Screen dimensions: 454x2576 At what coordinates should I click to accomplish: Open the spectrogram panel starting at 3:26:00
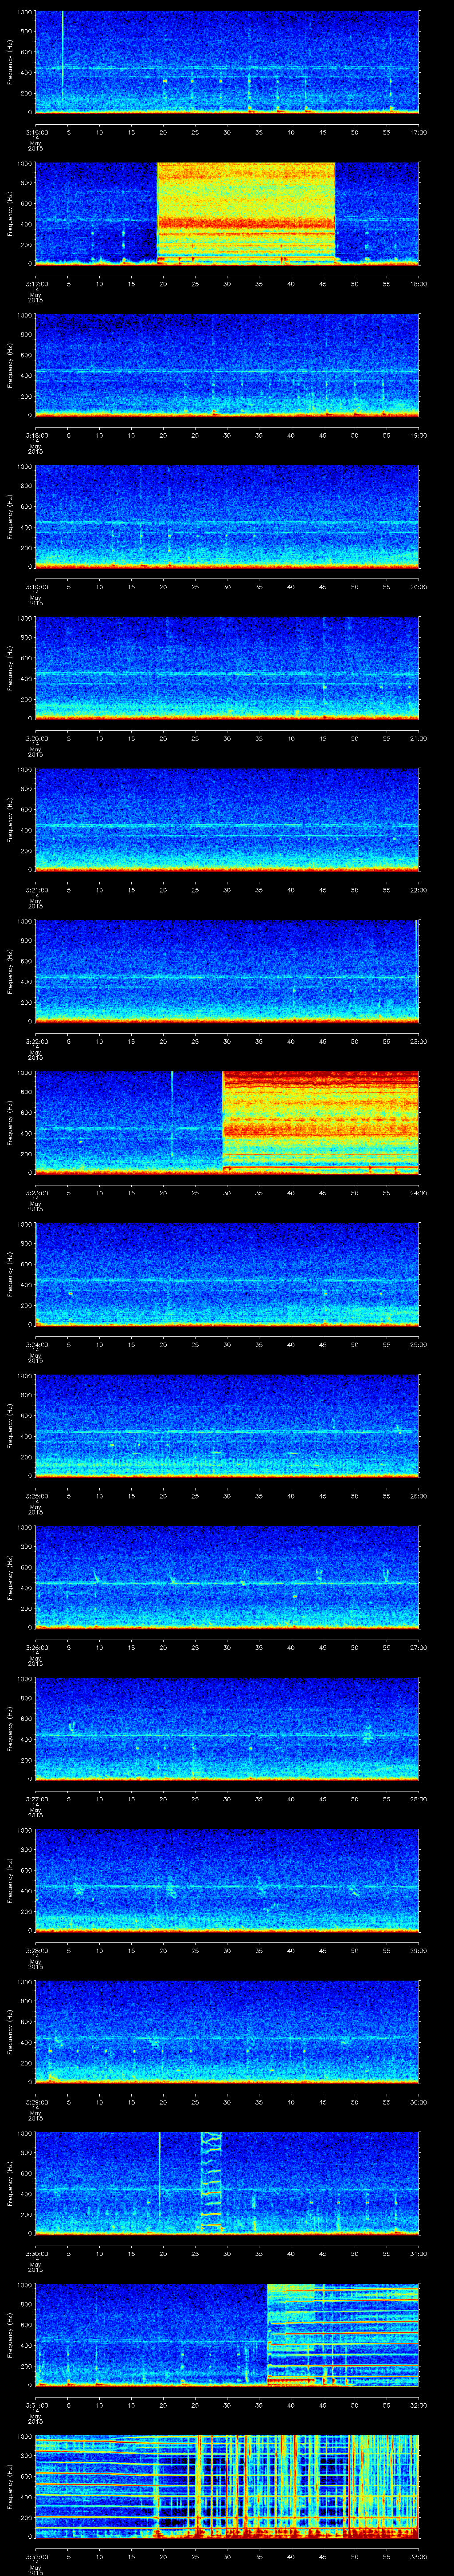[x=227, y=1577]
